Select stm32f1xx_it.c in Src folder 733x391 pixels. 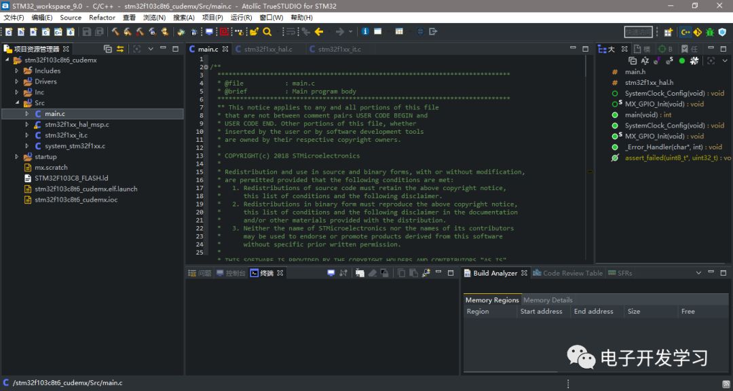pyautogui.click(x=67, y=135)
